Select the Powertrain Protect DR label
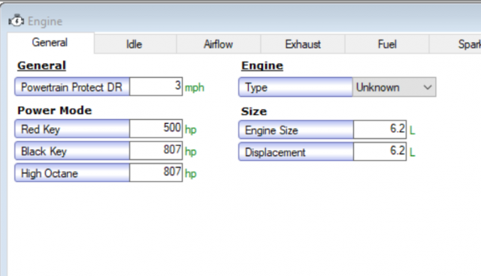The width and height of the screenshot is (481, 276). click(x=72, y=86)
